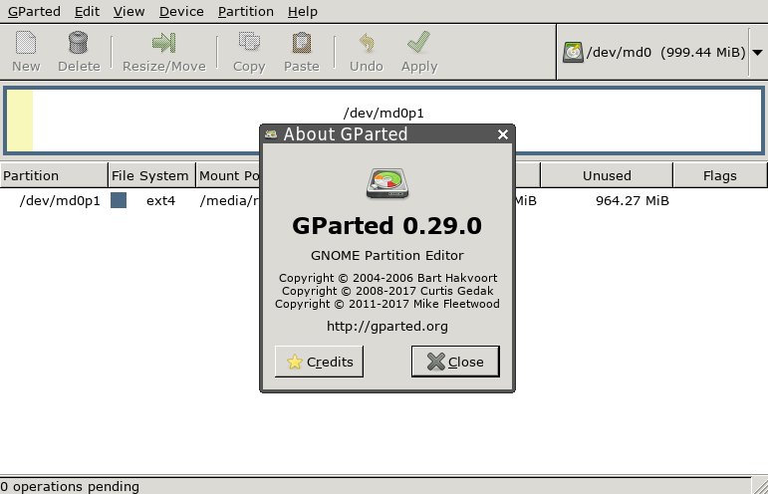This screenshot has width=768, height=494.
Task: Select the /dev/md0p1 row in partition list
Action: click(384, 201)
